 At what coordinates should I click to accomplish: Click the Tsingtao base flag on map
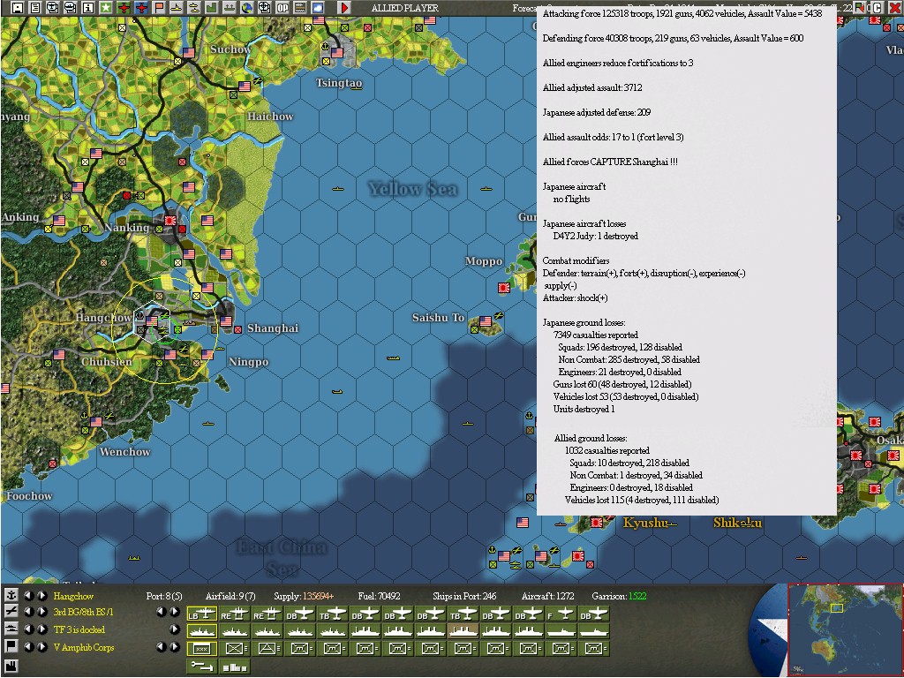click(x=337, y=52)
